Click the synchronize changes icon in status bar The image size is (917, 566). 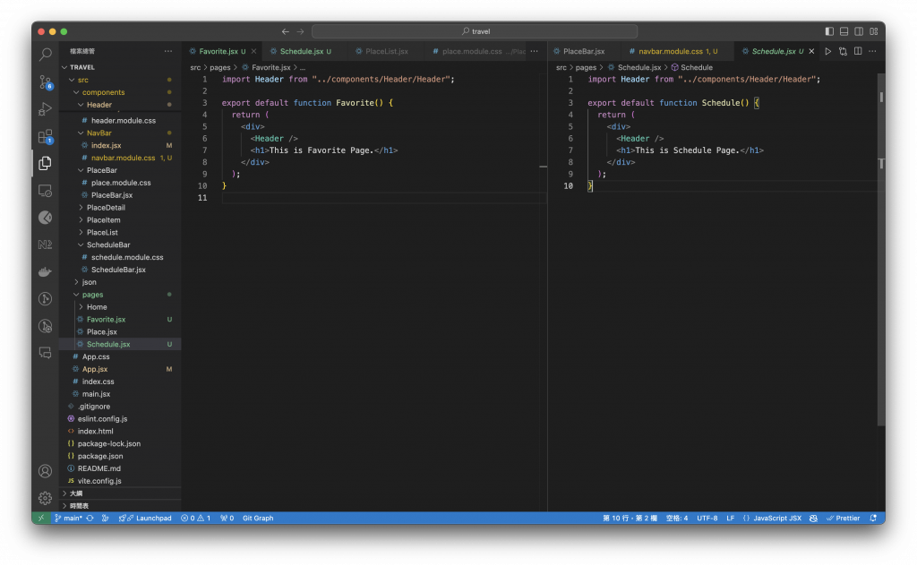pos(90,518)
